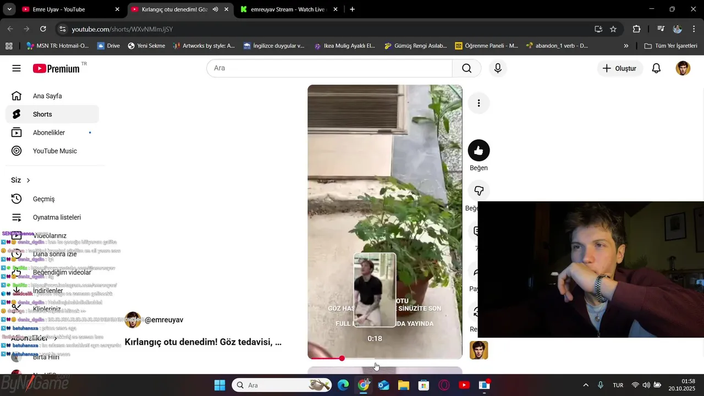The image size is (704, 396).
Task: Open the three-dot more options for the Short
Action: (479, 103)
